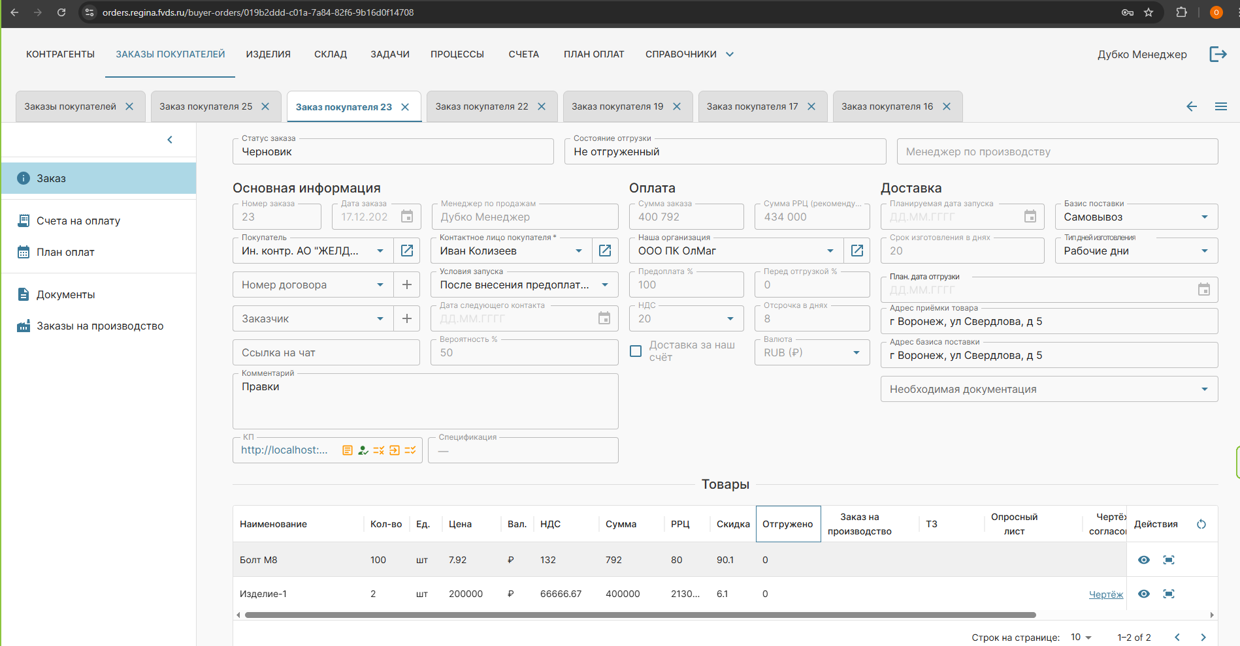Click the green person-check icon in КП field

click(x=363, y=450)
